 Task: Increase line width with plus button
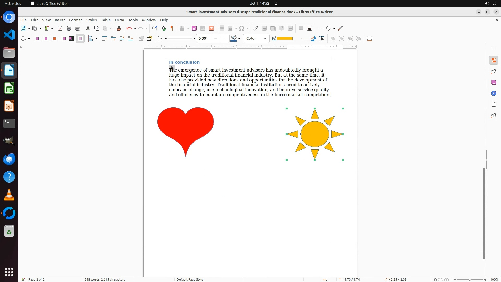click(225, 39)
